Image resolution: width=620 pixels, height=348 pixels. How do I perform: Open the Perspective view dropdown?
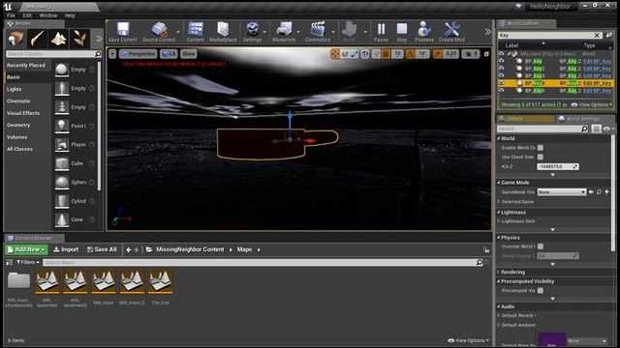tap(138, 54)
